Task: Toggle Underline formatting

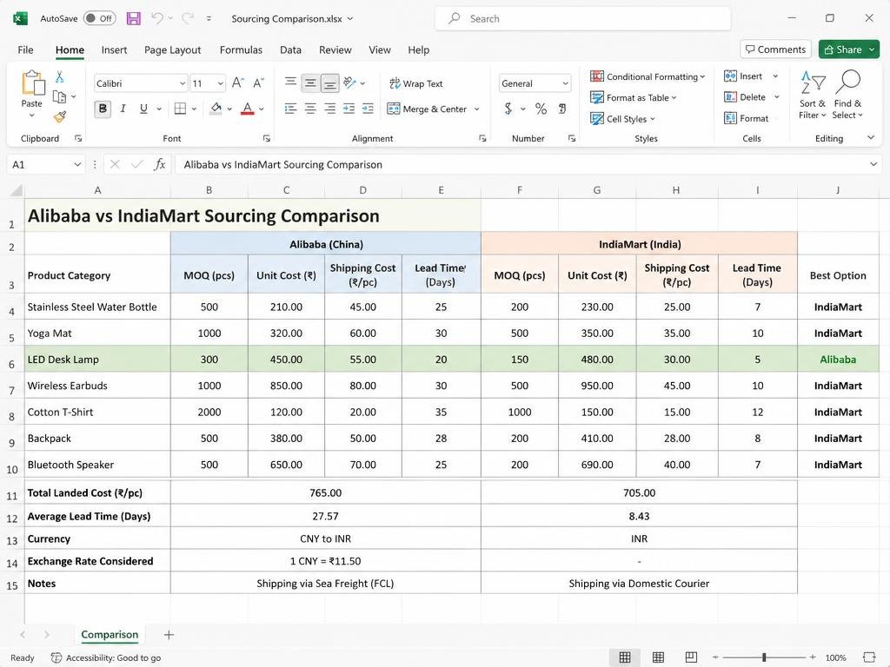Action: [x=143, y=109]
